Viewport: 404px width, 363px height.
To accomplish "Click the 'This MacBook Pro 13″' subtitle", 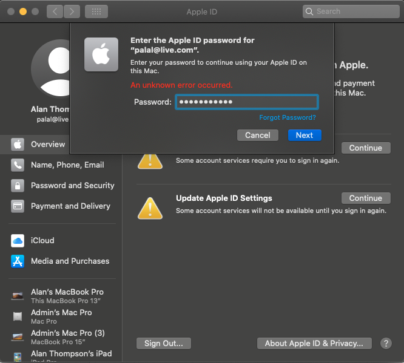I will 66,301.
